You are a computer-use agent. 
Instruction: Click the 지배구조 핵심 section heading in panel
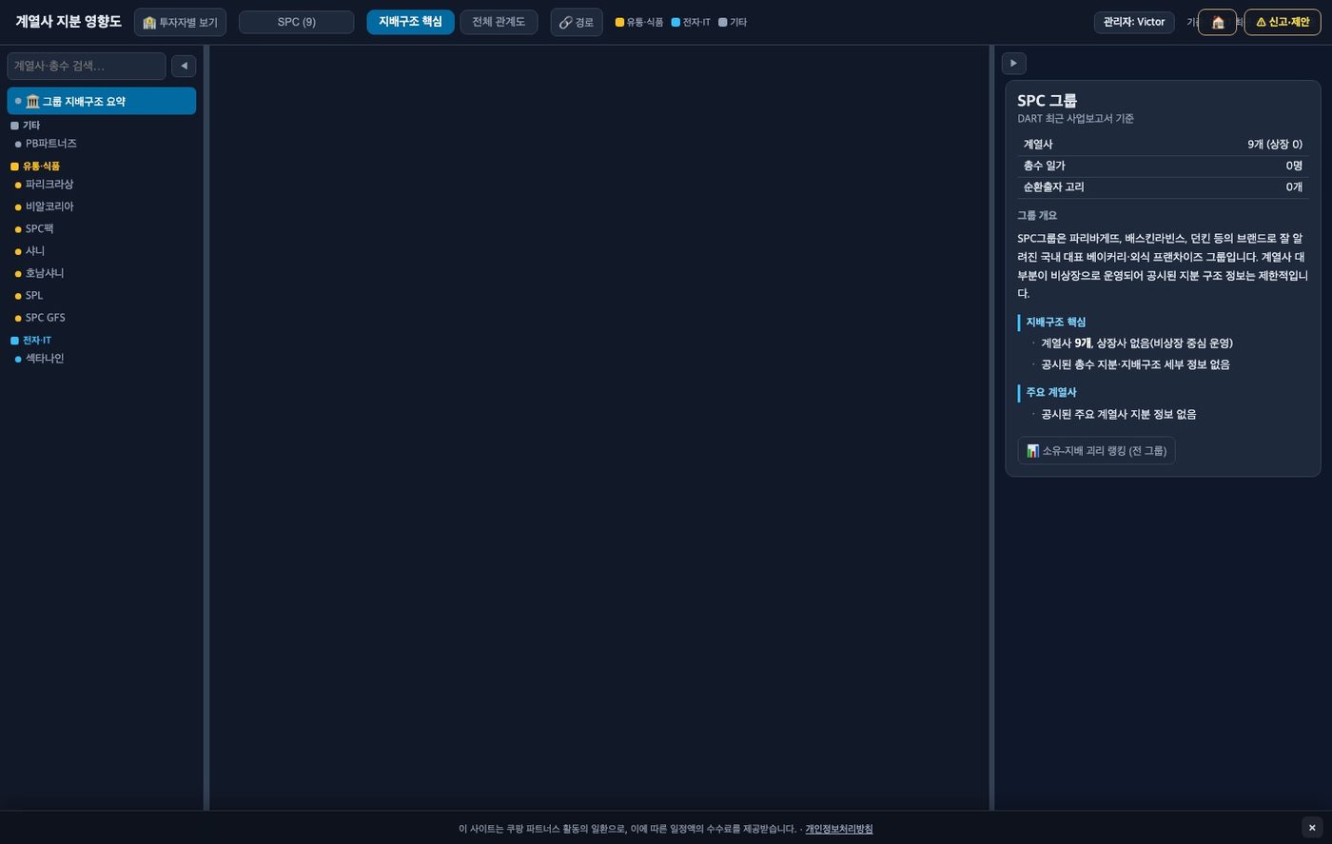(1055, 323)
